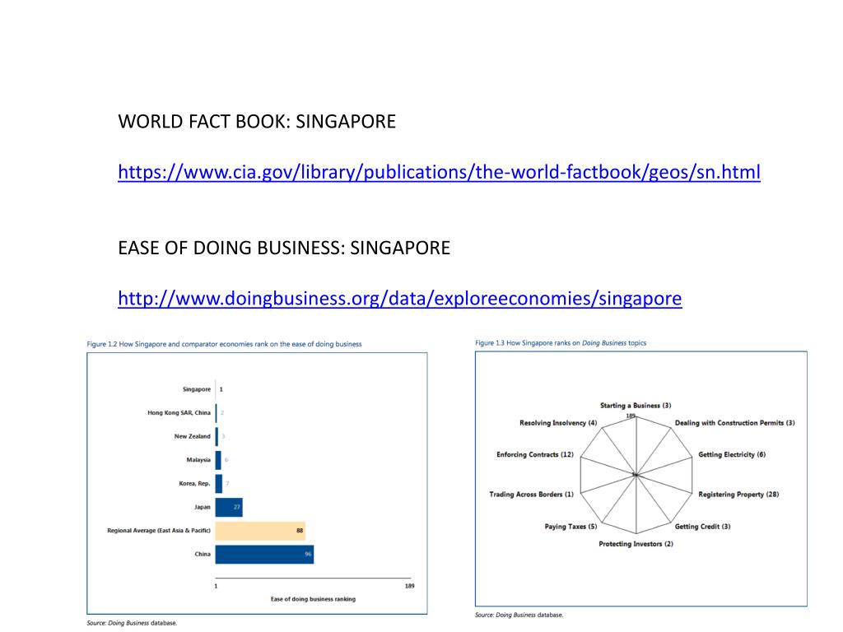The width and height of the screenshot is (843, 632).
Task: Select the China bar with value 96
Action: click(x=264, y=555)
